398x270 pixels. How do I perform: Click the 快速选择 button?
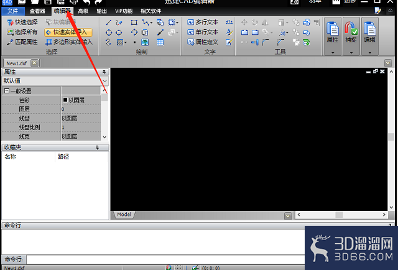tap(22, 22)
